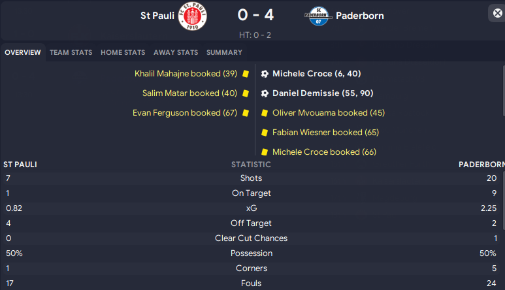Open St Pauli team name link
Viewport: 505px width, 290px height.
[x=157, y=15]
